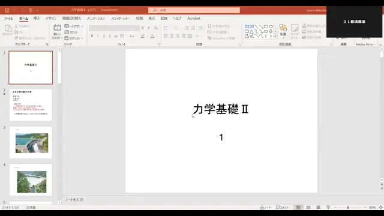Open the character spacing AV dropdown
Screen dimensions: 384x216
123,36
